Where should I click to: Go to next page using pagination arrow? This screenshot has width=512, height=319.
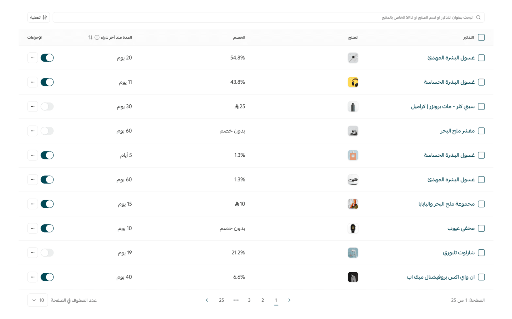207,300
